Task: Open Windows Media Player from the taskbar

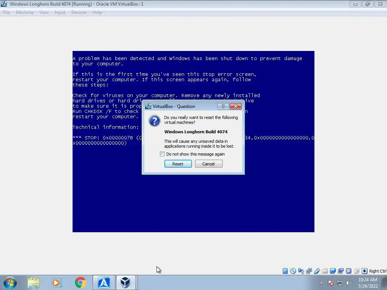Action: [57, 282]
